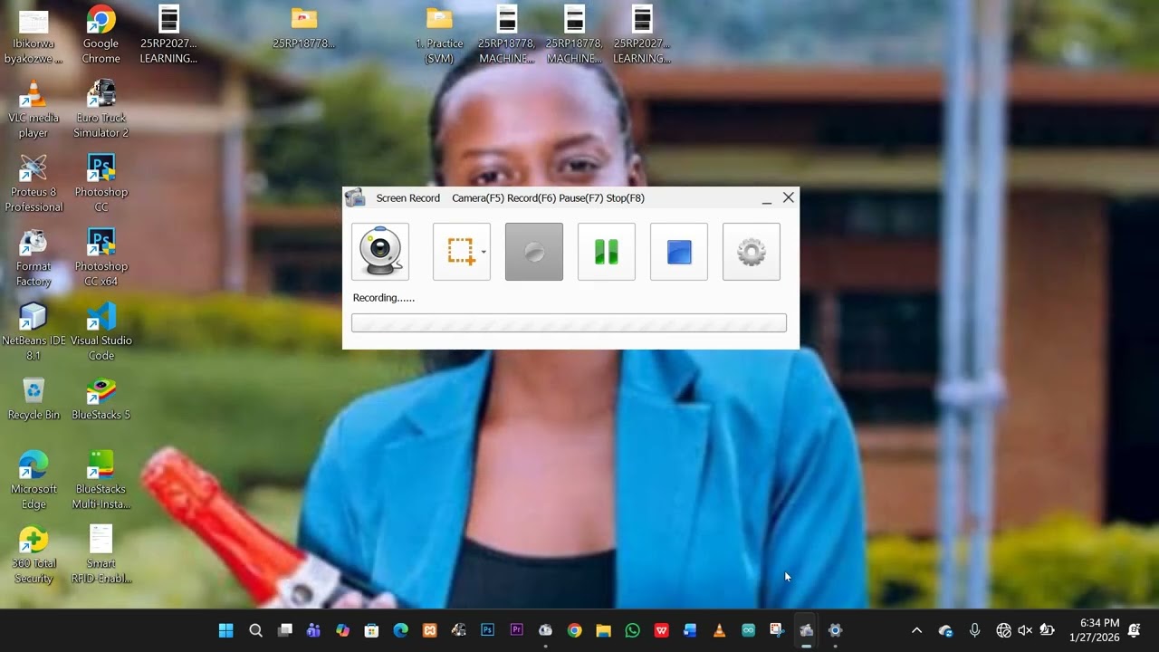Open taskbar Search

coord(255,630)
